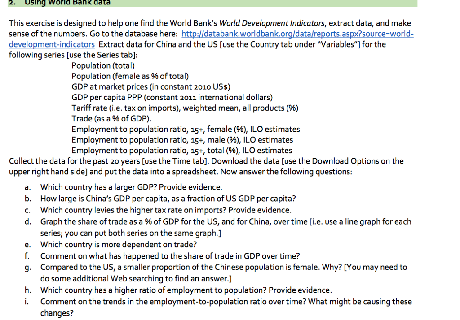Click question b about China GDP per capita

tap(168, 199)
